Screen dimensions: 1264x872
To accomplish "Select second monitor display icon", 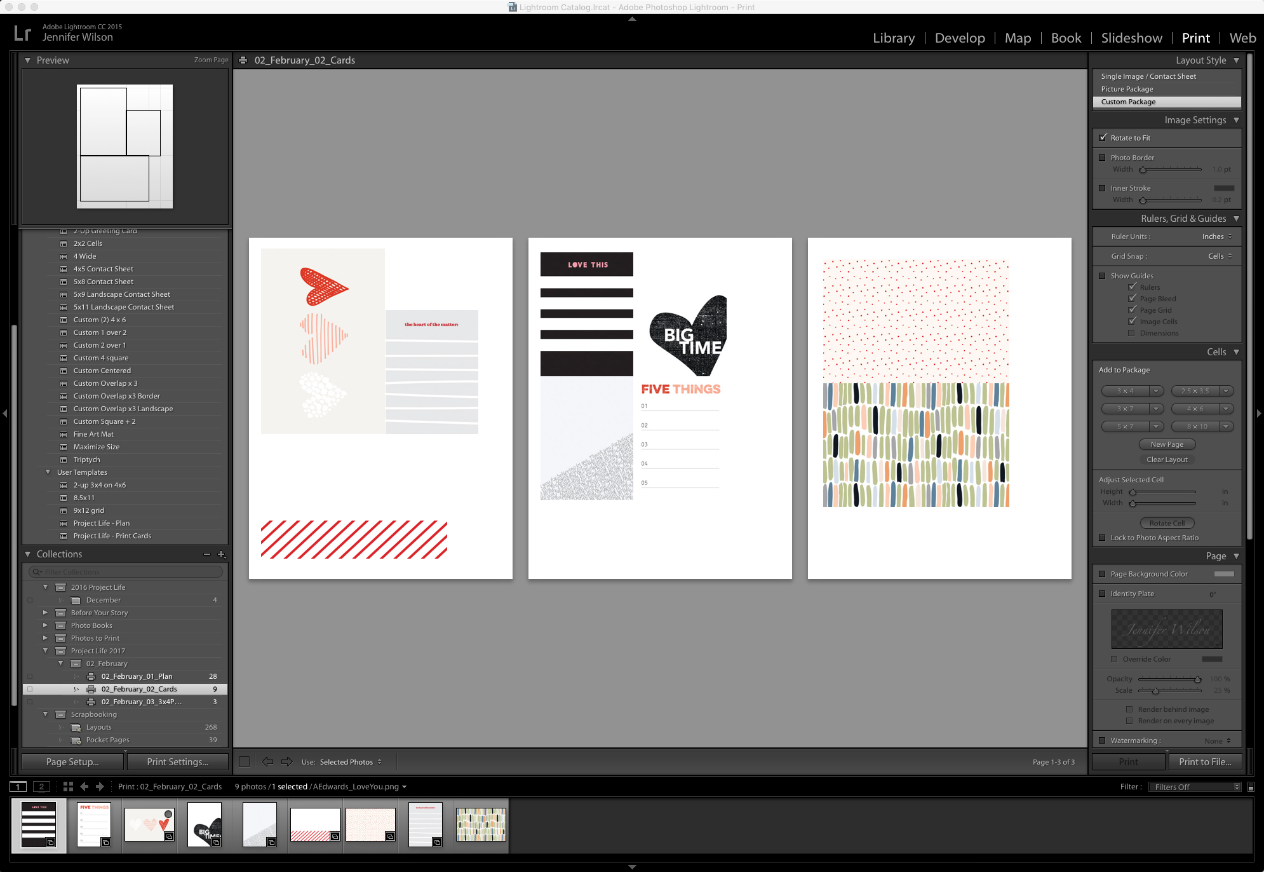I will (x=41, y=786).
